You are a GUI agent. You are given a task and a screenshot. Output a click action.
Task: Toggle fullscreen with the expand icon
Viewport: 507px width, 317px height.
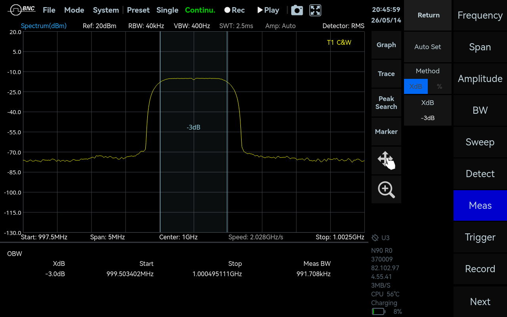coord(315,10)
